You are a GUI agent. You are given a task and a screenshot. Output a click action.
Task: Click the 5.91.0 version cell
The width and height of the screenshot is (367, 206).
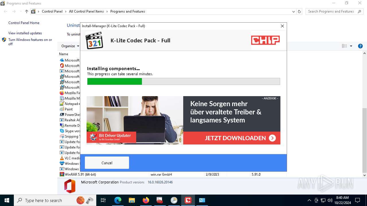coord(256,174)
